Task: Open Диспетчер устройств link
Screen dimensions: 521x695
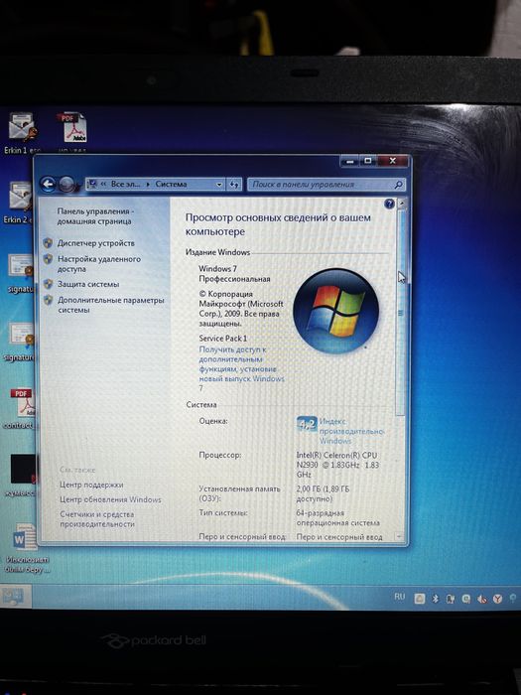Action: (95, 243)
